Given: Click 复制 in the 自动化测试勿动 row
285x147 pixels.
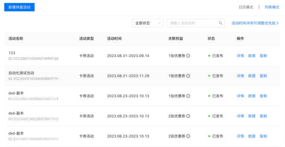Looking at the screenshot, I should tap(263, 76).
